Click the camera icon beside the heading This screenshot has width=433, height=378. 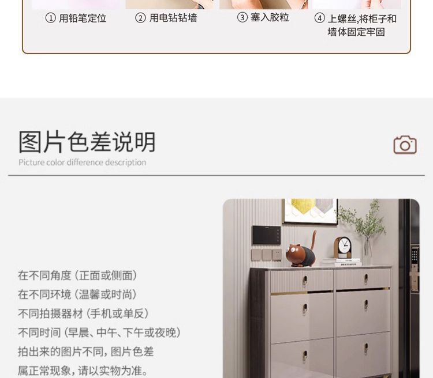(405, 145)
